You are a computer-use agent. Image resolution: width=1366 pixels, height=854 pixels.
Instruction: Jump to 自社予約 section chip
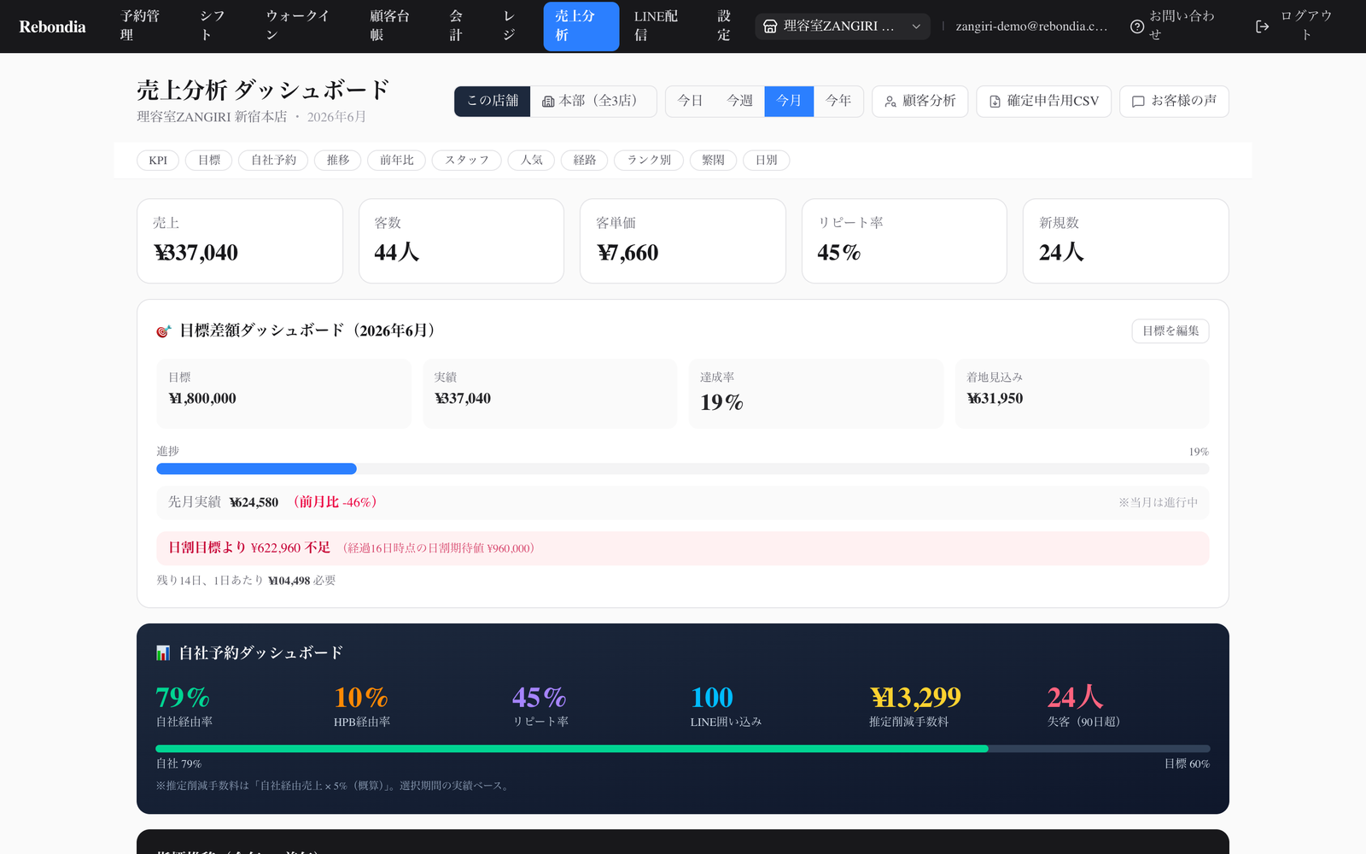tap(273, 160)
